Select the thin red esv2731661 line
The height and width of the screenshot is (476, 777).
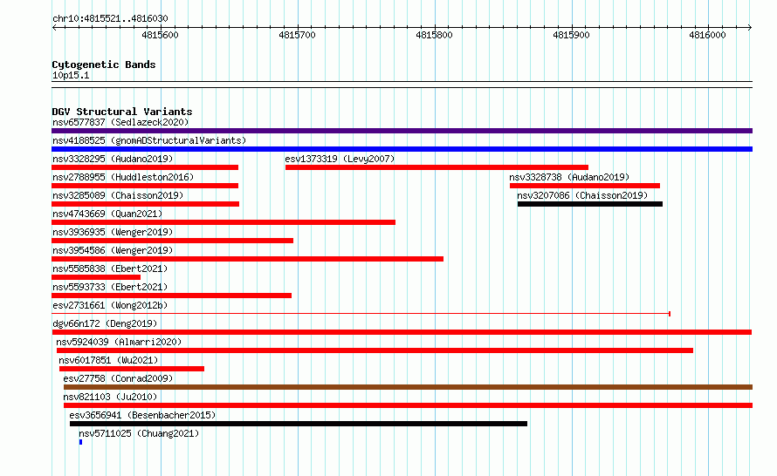(361, 314)
